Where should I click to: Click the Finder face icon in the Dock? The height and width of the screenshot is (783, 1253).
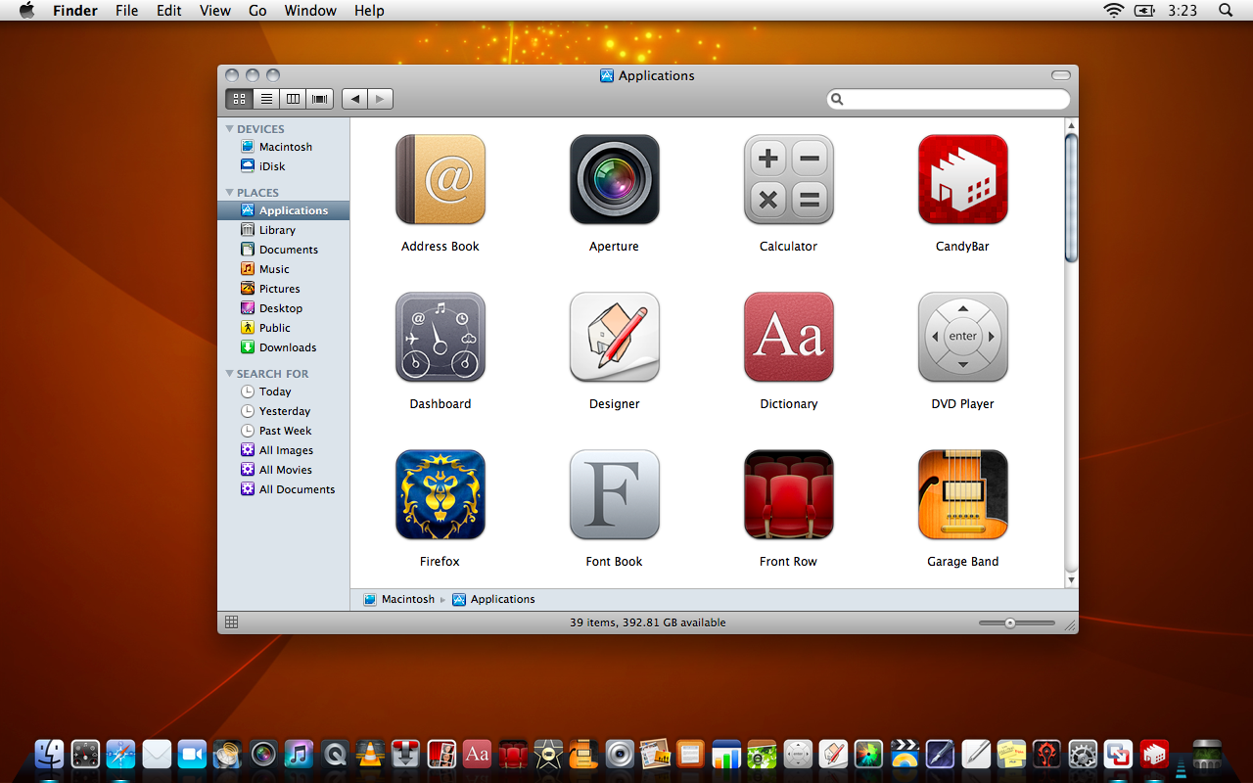coord(49,754)
